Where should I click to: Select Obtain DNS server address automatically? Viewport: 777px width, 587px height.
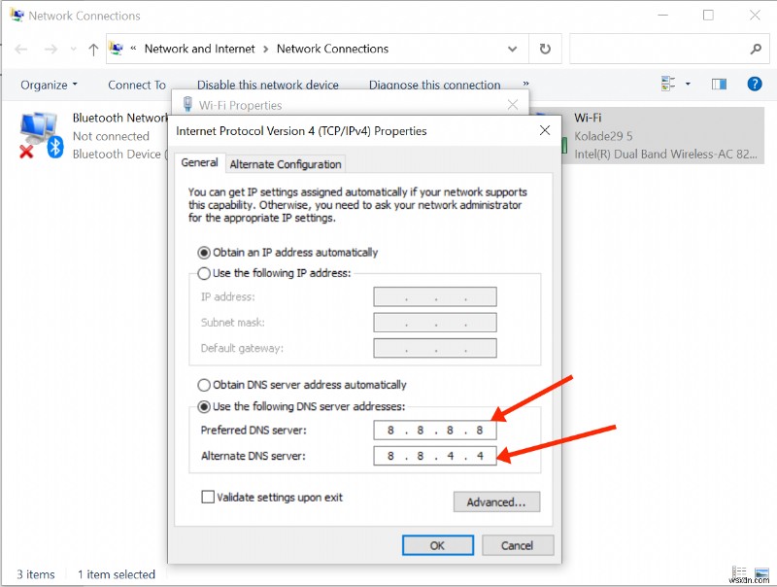(204, 384)
